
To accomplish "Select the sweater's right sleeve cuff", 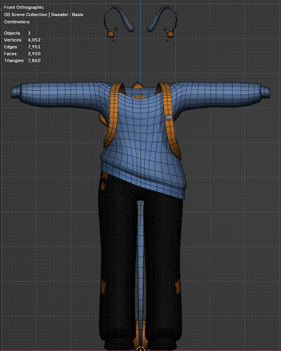I will point(266,93).
